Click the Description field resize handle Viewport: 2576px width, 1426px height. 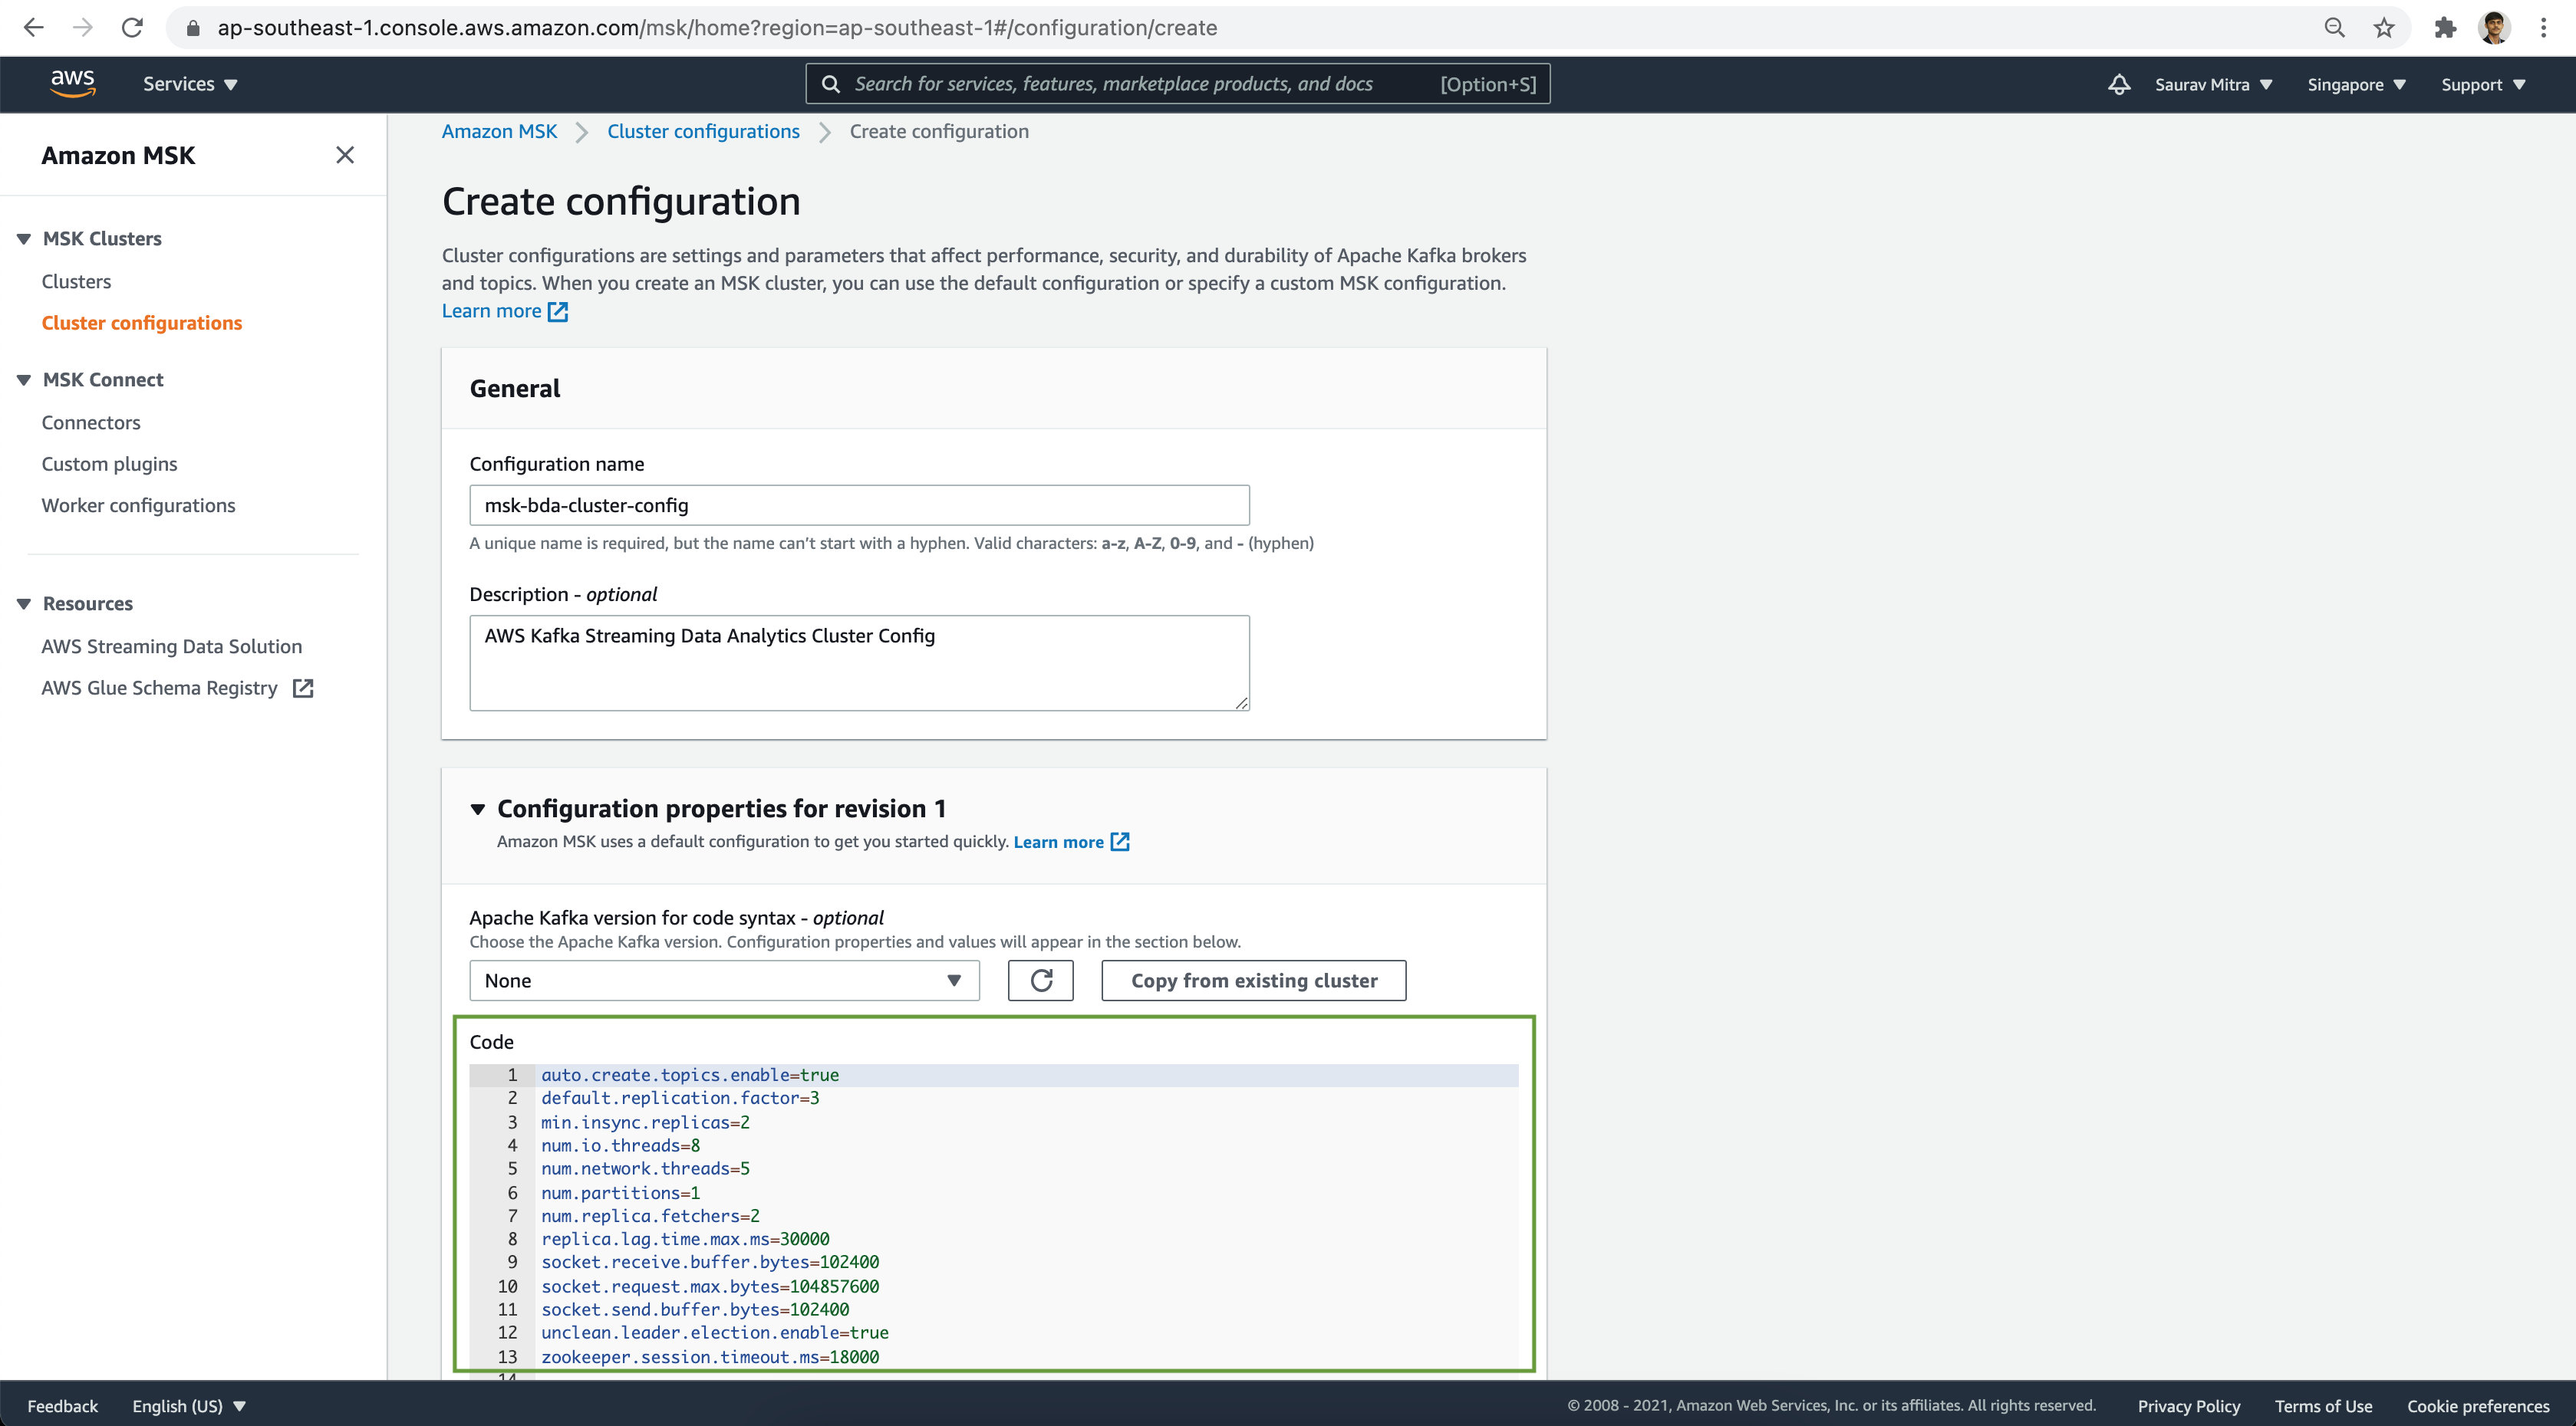[x=1241, y=702]
